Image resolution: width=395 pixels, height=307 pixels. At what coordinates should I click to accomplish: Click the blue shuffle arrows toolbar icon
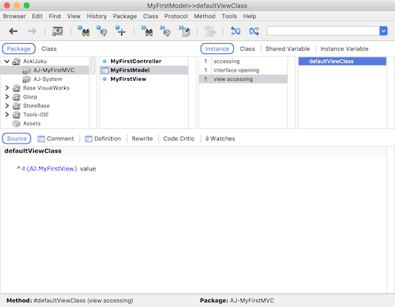point(254,31)
